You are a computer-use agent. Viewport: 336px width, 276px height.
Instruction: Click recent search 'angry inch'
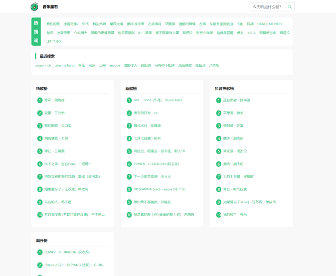(43, 65)
